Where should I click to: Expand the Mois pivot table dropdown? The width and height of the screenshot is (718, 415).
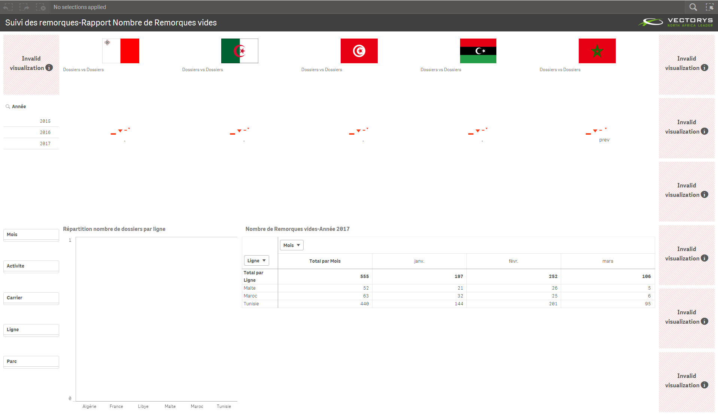pos(292,245)
